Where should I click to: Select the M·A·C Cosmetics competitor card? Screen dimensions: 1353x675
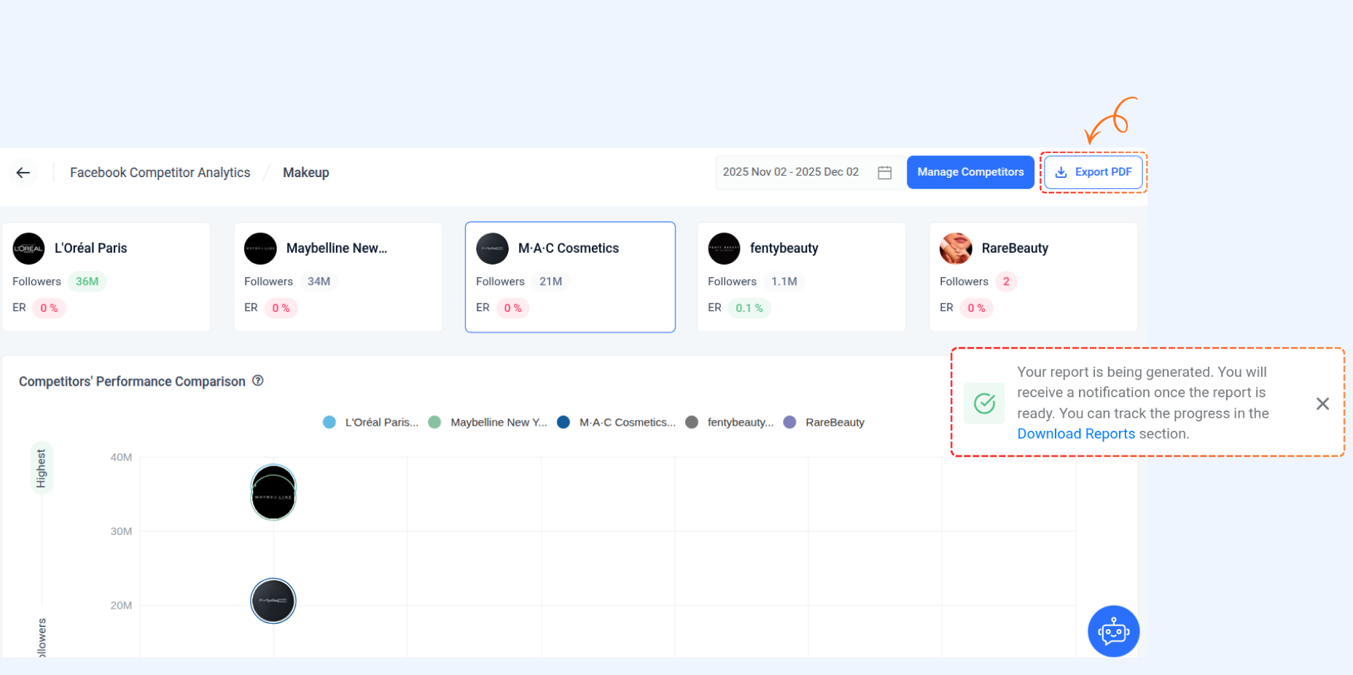[x=570, y=277]
